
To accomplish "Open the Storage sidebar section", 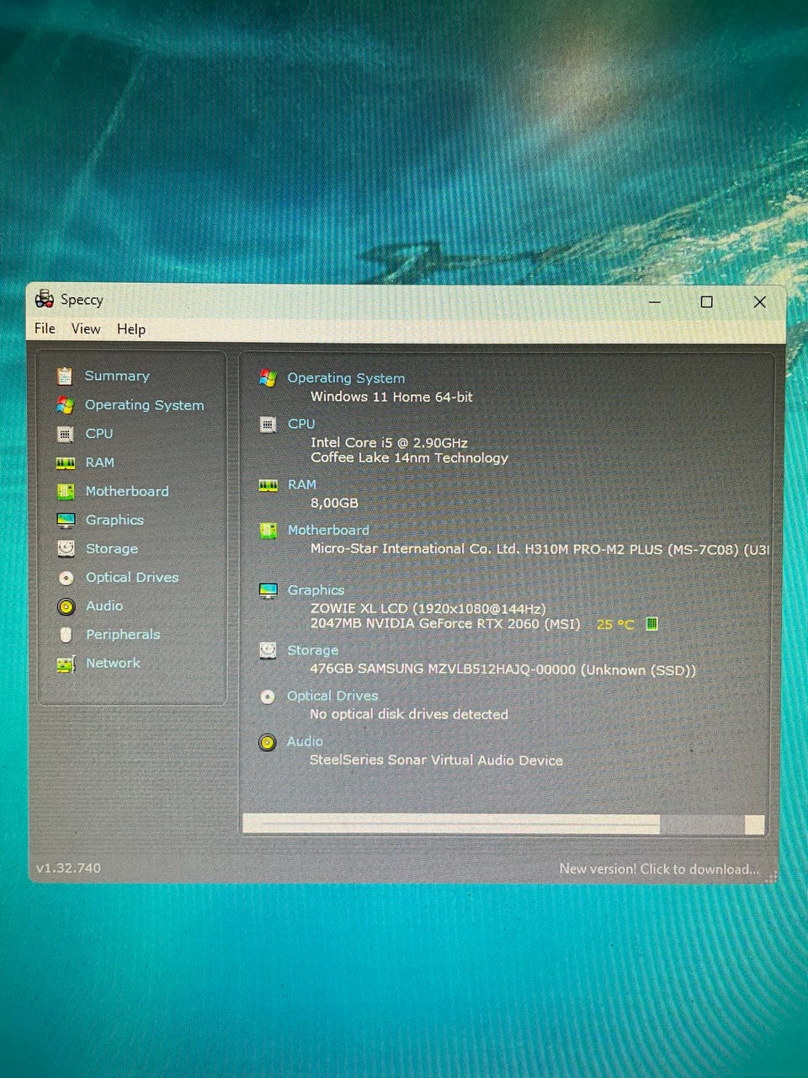I will [112, 548].
